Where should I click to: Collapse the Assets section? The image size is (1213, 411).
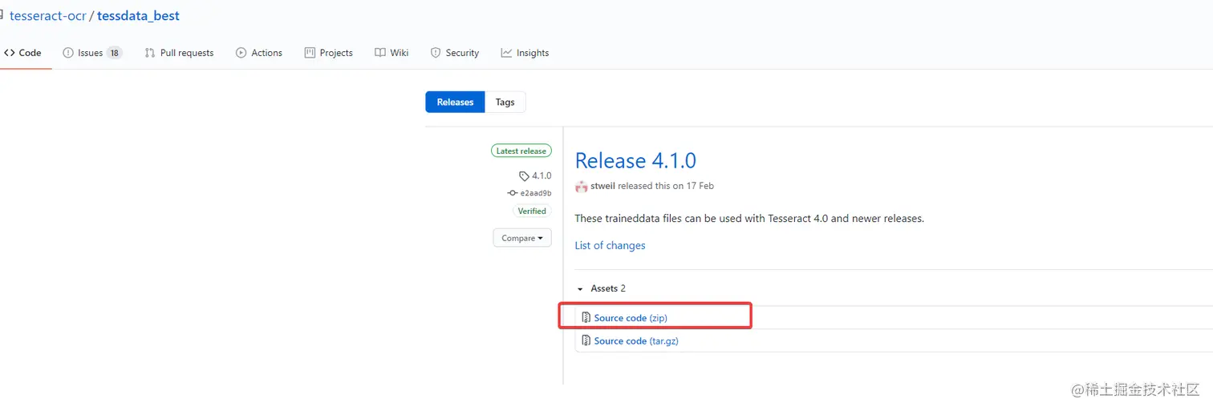pyautogui.click(x=601, y=288)
